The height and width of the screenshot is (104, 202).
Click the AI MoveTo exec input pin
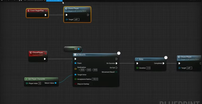pyautogui.click(x=75, y=59)
